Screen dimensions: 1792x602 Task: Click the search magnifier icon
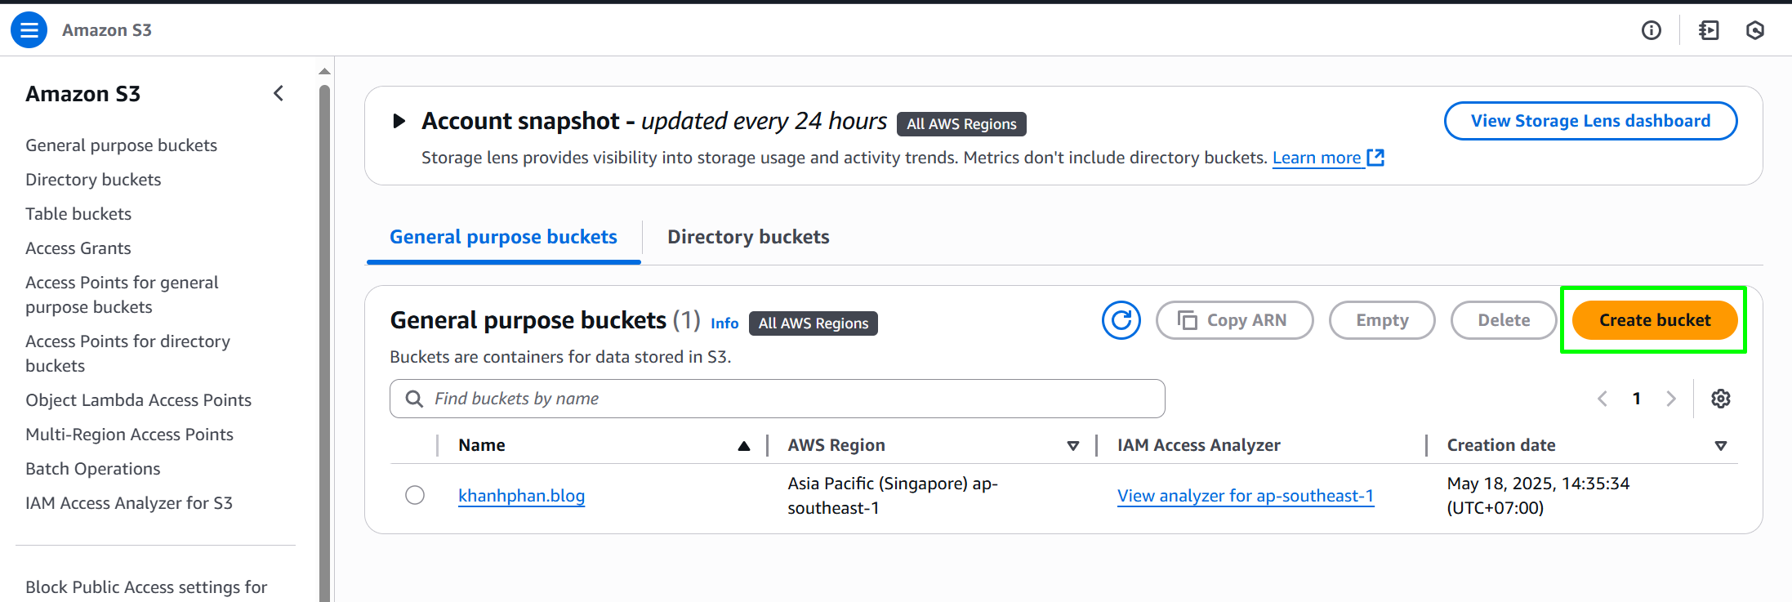click(414, 399)
